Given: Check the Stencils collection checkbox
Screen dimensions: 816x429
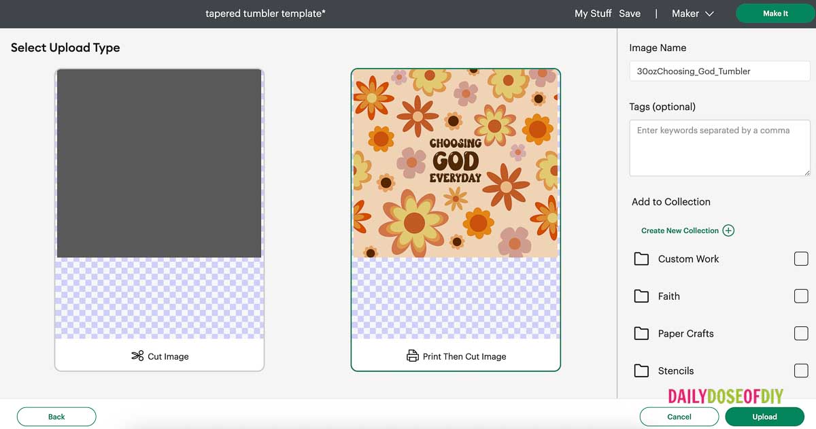Looking at the screenshot, I should point(801,371).
